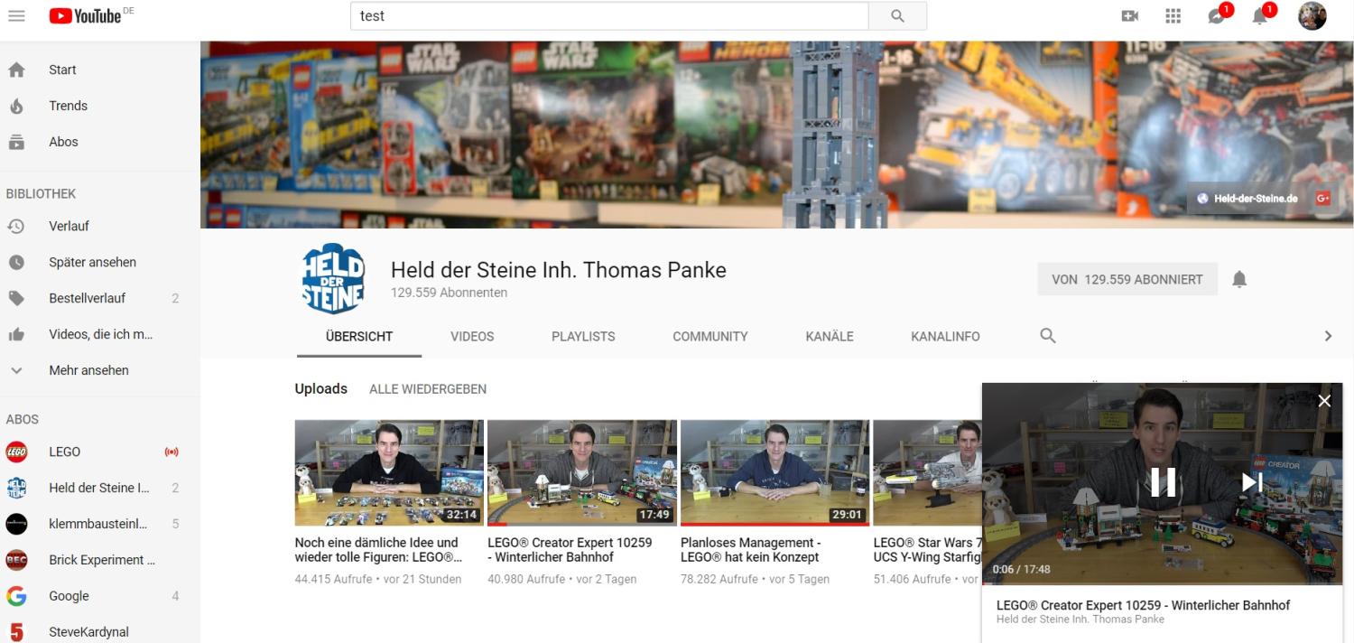
Task: Toggle channel notification bell
Action: tap(1239, 280)
